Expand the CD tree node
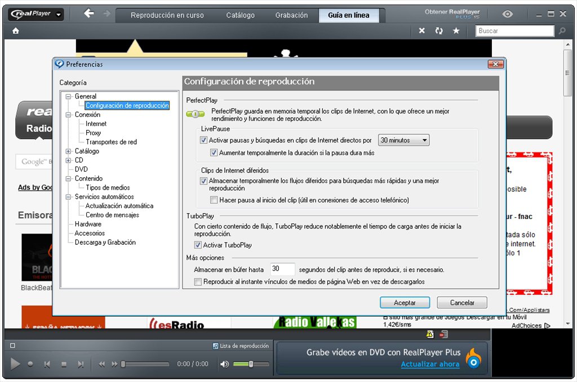This screenshot has width=577, height=382. (68, 160)
